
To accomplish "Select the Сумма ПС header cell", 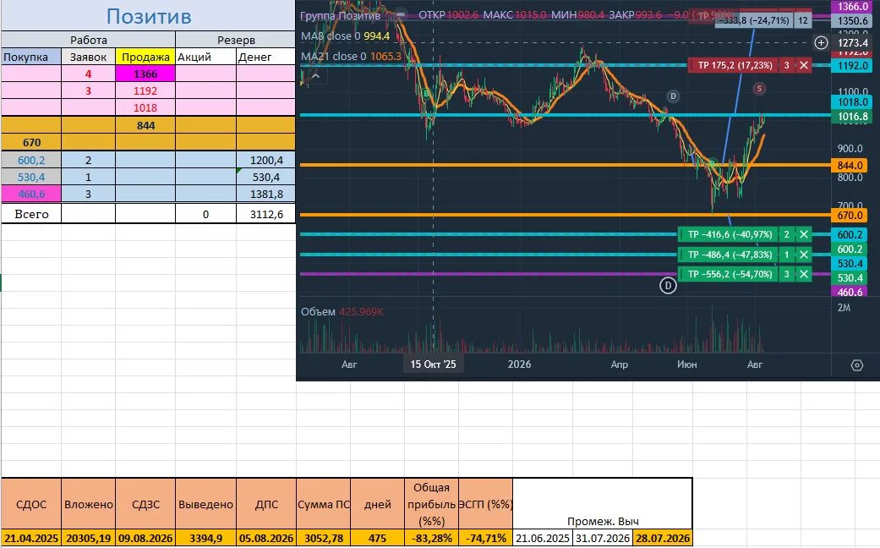I will point(323,504).
